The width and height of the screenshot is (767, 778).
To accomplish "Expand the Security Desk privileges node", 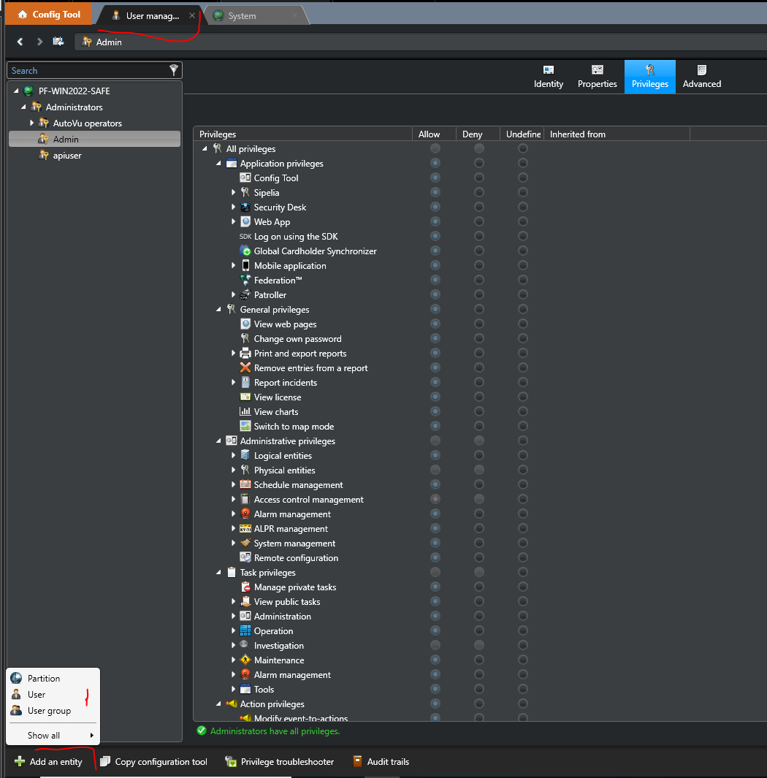I will pos(234,207).
